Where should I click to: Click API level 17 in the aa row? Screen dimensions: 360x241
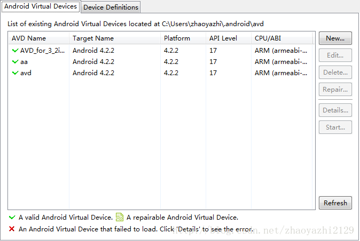coord(213,62)
